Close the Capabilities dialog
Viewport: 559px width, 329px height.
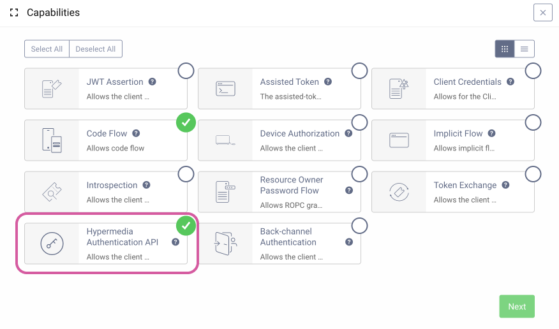pyautogui.click(x=542, y=13)
